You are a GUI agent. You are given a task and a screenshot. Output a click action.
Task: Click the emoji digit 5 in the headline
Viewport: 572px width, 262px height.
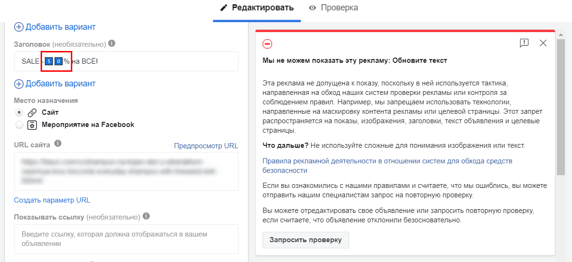point(49,61)
